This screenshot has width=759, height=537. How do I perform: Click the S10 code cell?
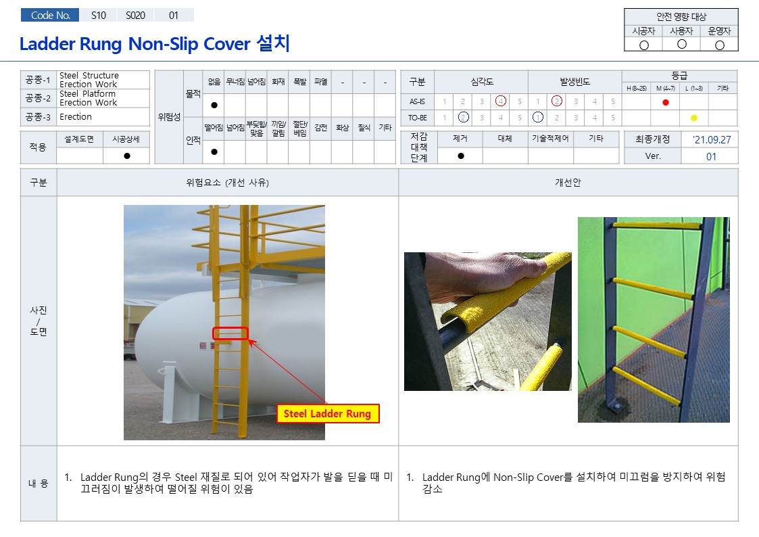pyautogui.click(x=98, y=15)
